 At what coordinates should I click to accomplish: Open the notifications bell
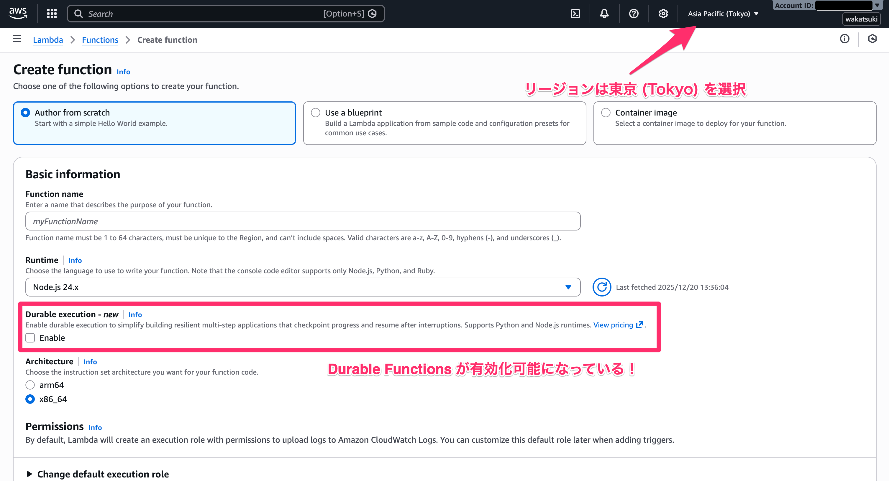(x=604, y=14)
